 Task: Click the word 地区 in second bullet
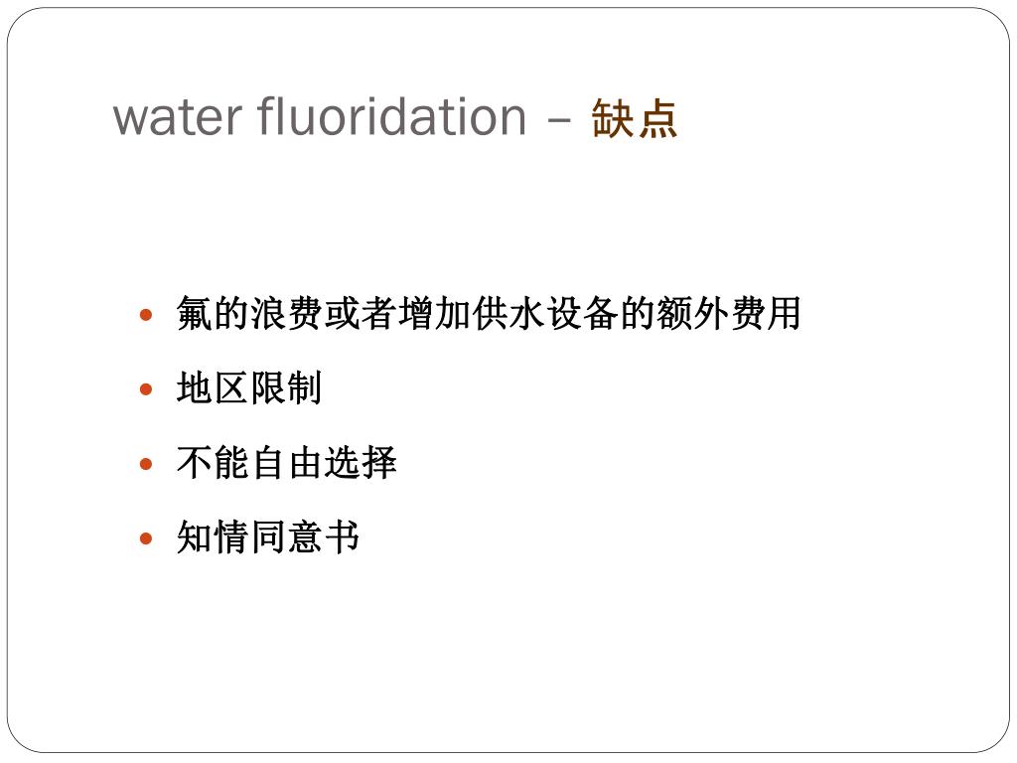(x=213, y=388)
